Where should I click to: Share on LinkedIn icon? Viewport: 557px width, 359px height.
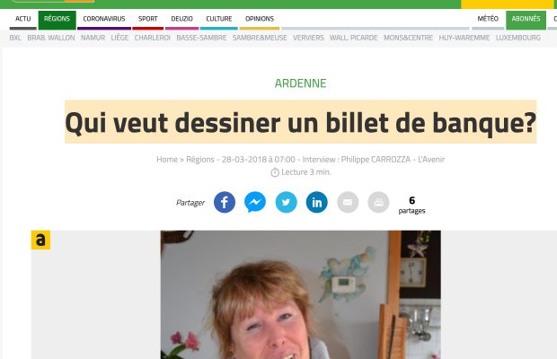[317, 202]
